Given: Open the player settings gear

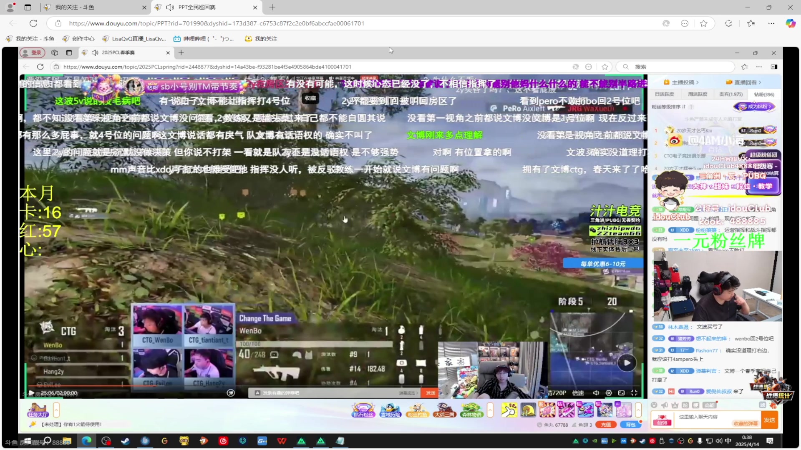Looking at the screenshot, I should tap(609, 393).
